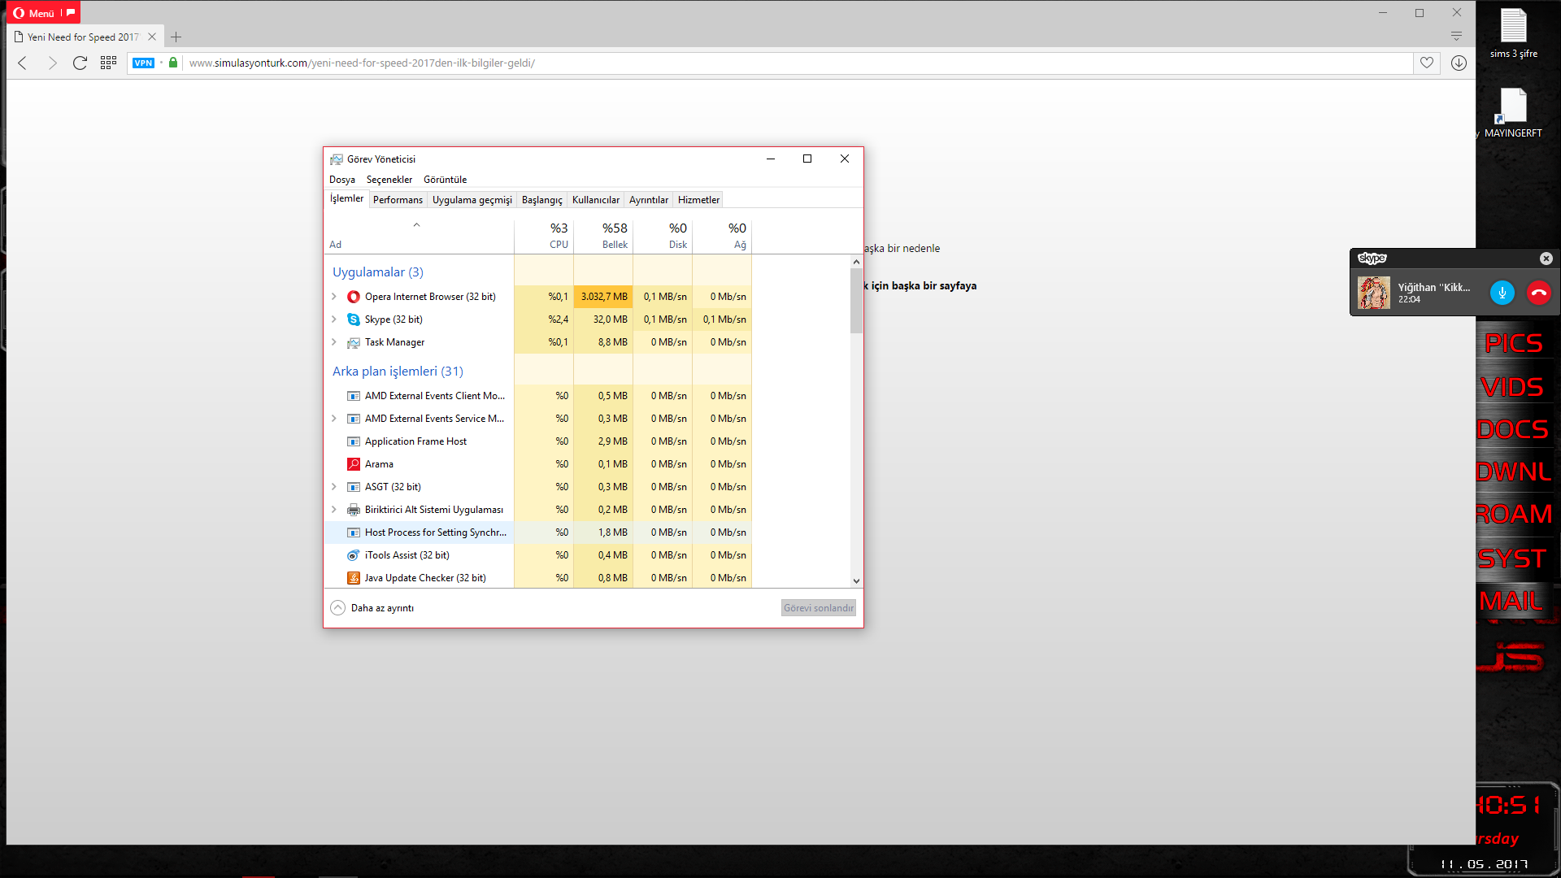Image resolution: width=1561 pixels, height=878 pixels.
Task: Open the Opera downloads icon
Action: [x=1459, y=63]
